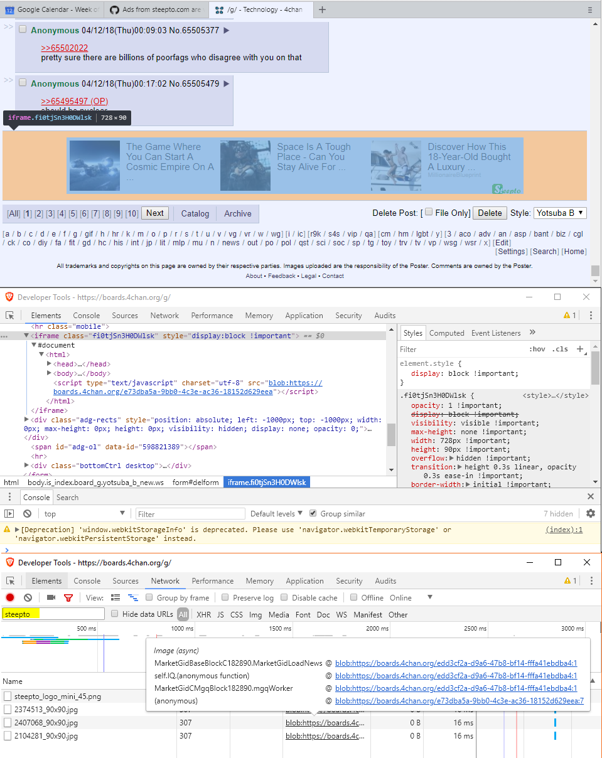Enable the File Only checkbox
Image resolution: width=602 pixels, height=758 pixels.
coord(429,212)
